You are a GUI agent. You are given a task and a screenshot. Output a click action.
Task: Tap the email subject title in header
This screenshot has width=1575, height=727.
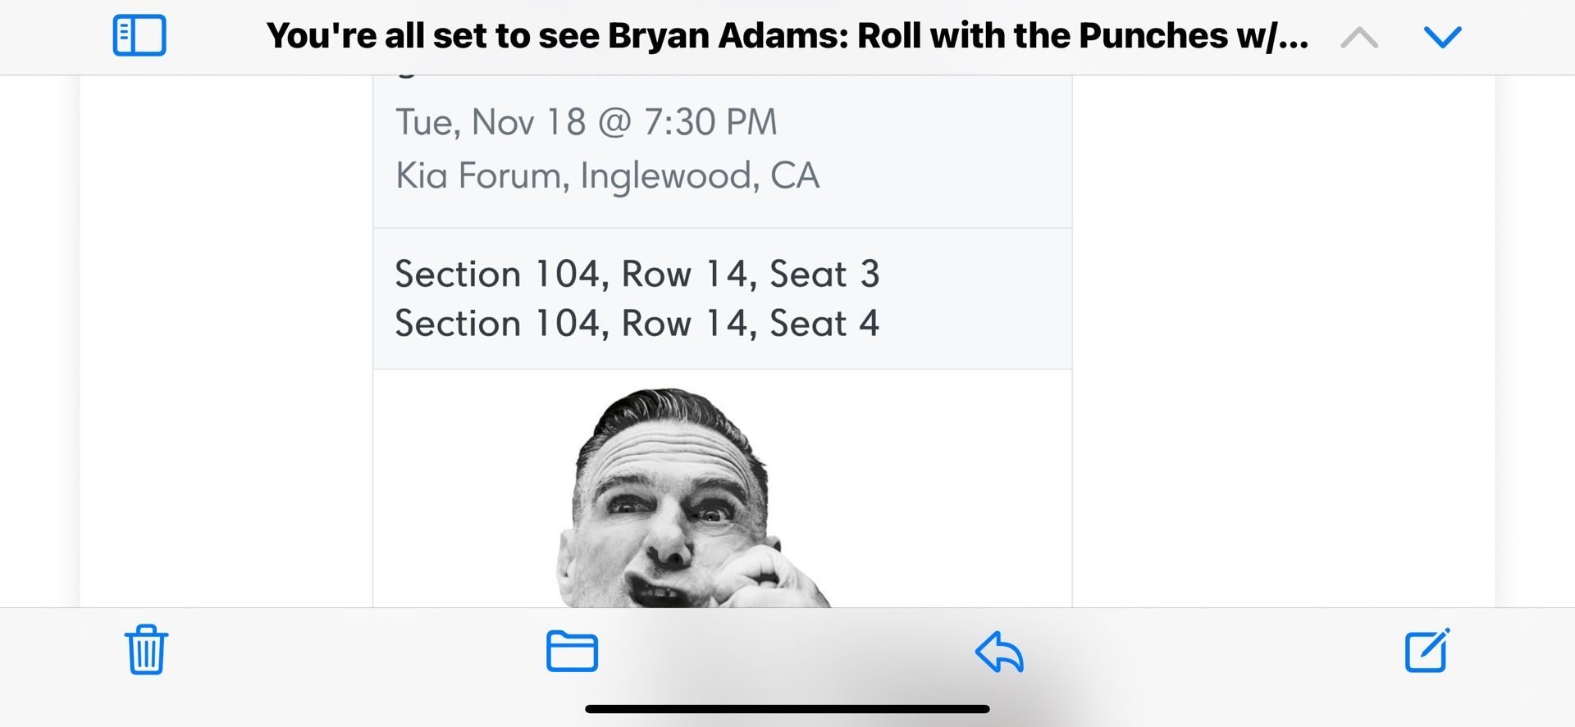click(787, 36)
